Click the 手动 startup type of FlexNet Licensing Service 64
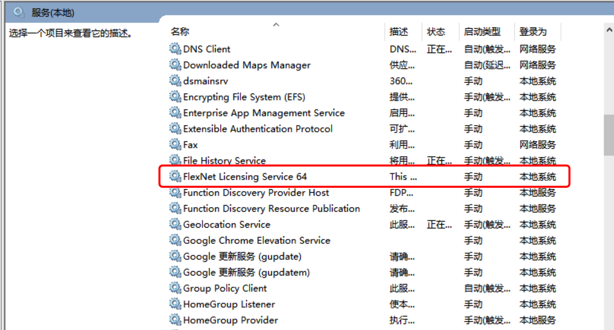This screenshot has width=614, height=330. point(473,177)
